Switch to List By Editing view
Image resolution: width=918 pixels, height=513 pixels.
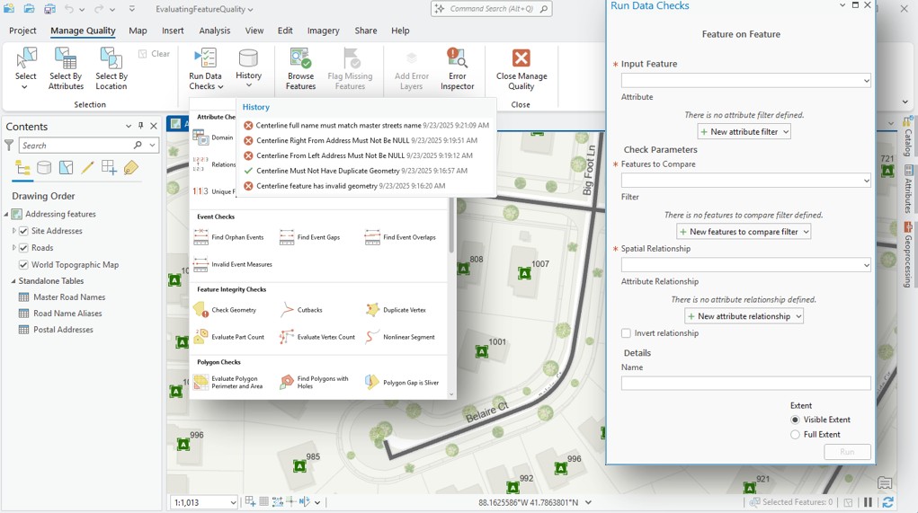[x=87, y=169]
